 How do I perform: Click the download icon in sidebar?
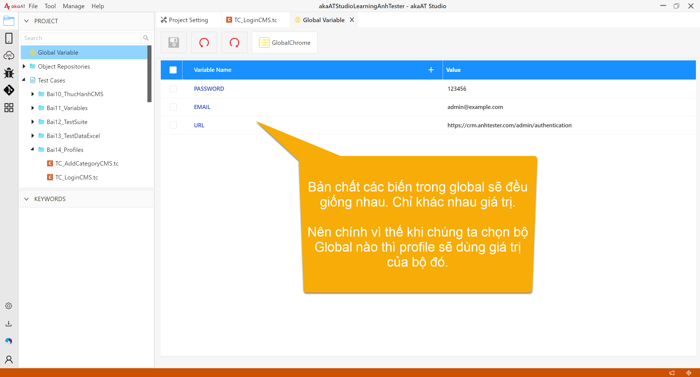coord(9,324)
